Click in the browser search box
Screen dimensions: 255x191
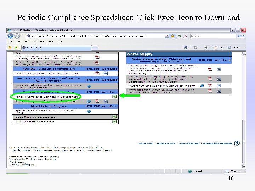click(213, 36)
